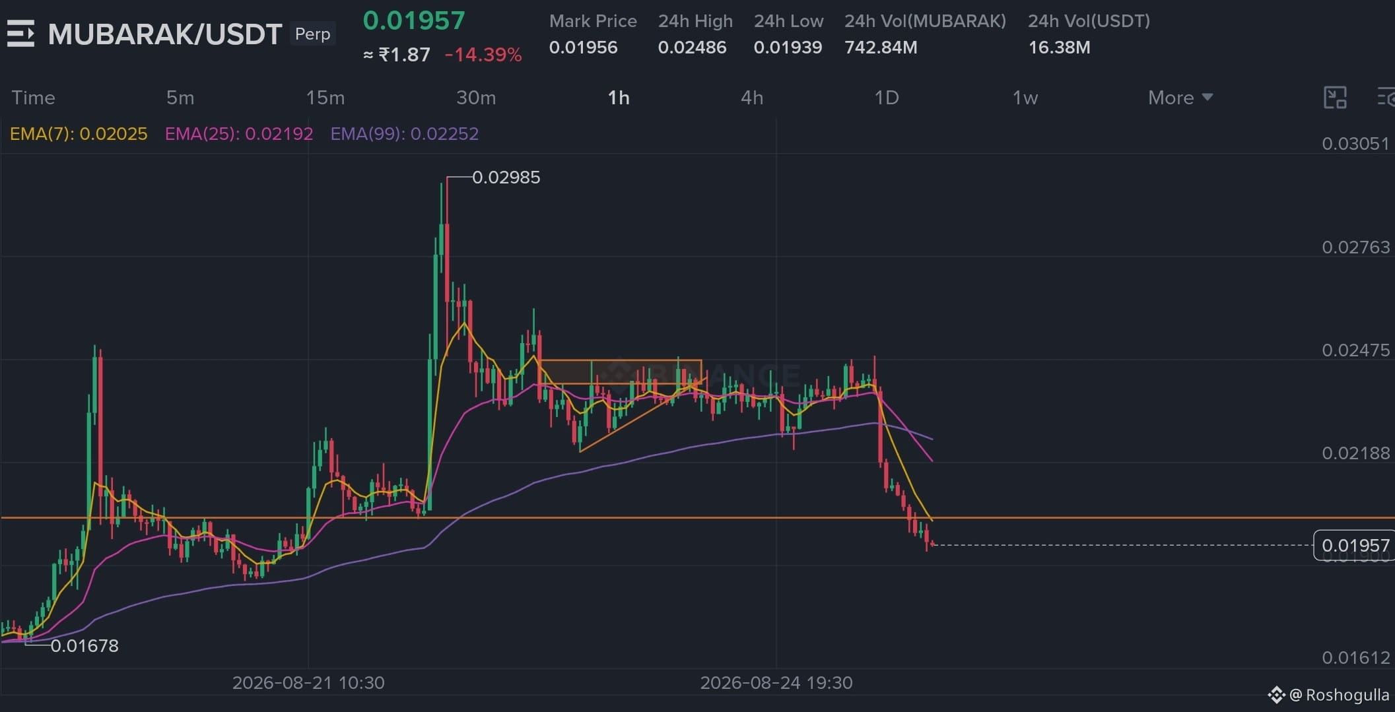The width and height of the screenshot is (1395, 712).
Task: Tap the 2026-08-21 10:30 time label
Action: pos(308,683)
